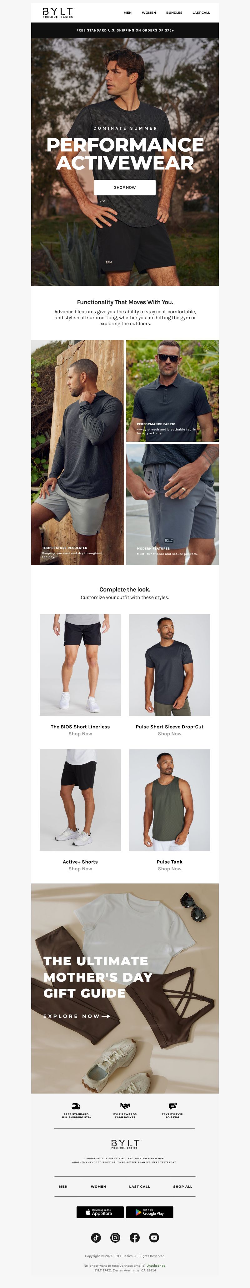Shop Now link under Pulse Tank
Viewport: 250px width, 1288px height.
169,868
